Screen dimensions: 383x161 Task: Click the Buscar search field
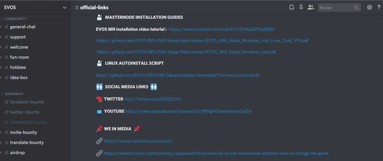tap(339, 7)
